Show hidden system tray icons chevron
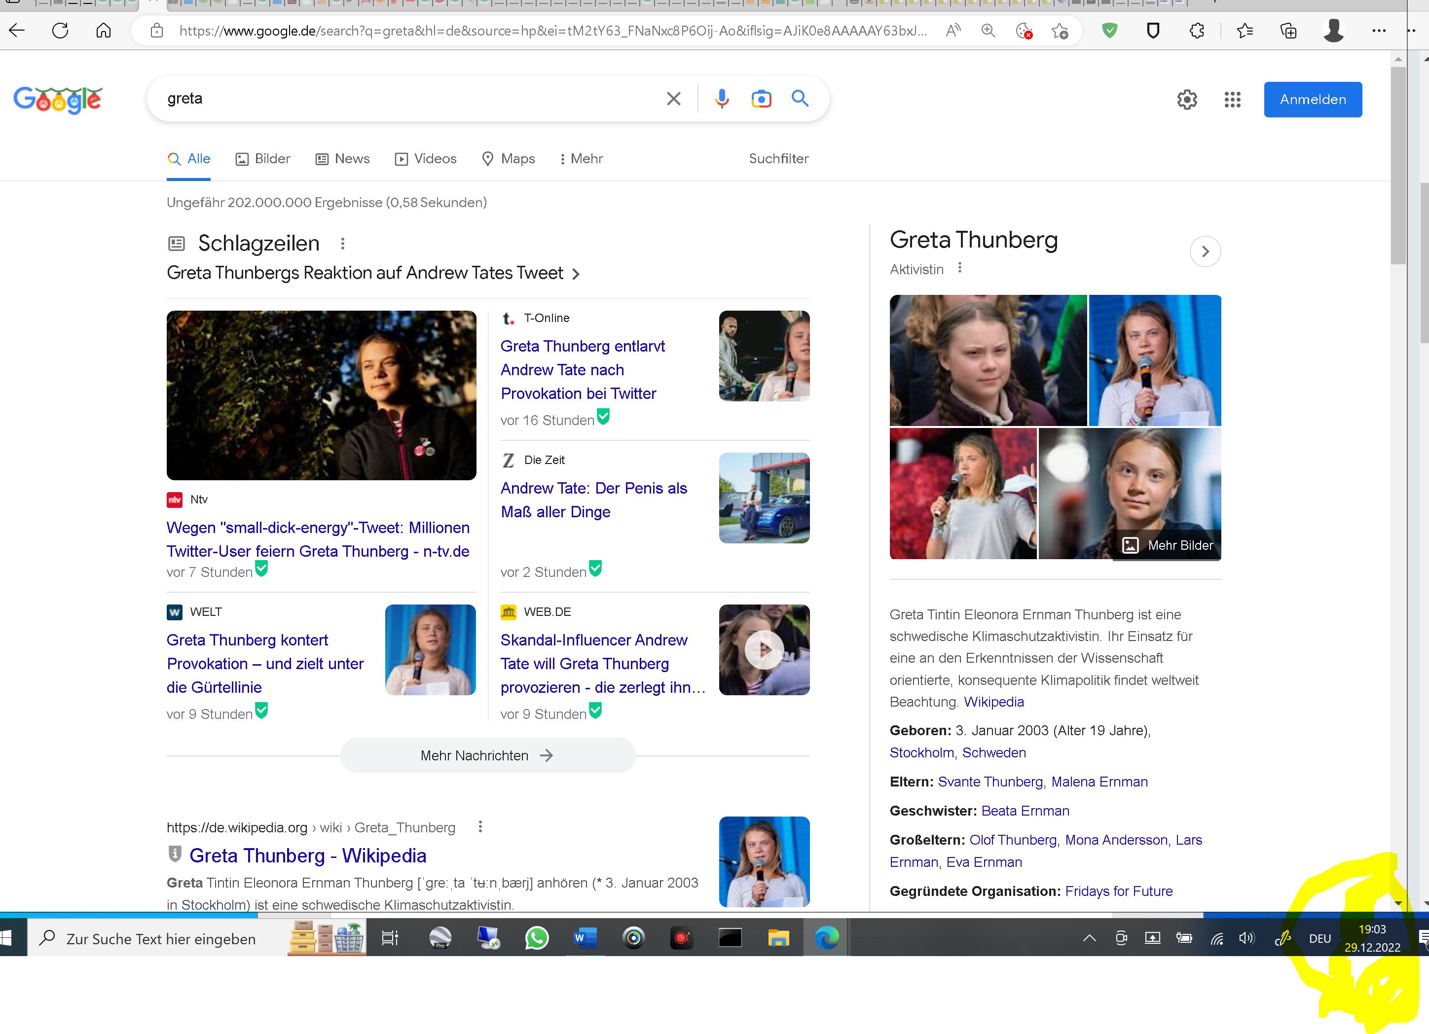The image size is (1429, 1034). click(1089, 938)
